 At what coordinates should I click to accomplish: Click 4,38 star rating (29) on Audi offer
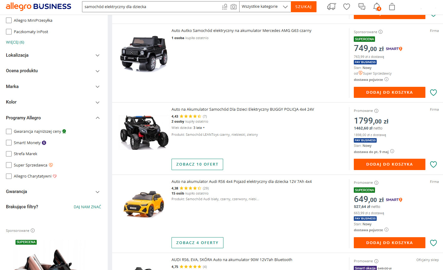coord(190,188)
